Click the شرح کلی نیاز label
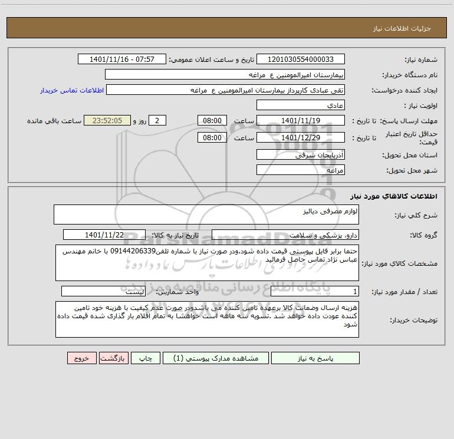The height and width of the screenshot is (439, 454). click(x=416, y=215)
